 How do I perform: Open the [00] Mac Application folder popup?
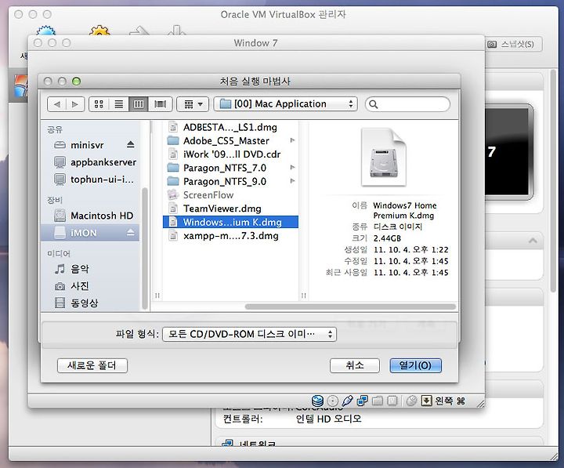point(286,104)
